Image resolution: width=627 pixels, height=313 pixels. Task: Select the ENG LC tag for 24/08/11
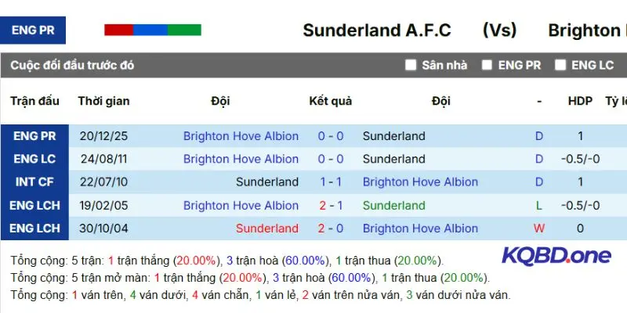tap(34, 159)
